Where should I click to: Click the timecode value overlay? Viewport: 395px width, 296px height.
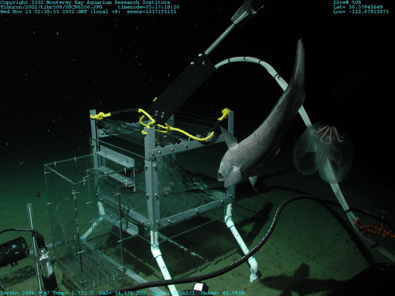(148, 7)
